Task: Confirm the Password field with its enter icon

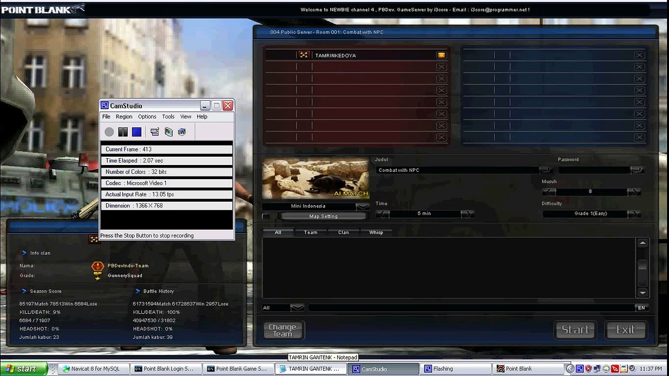Action: pyautogui.click(x=637, y=170)
